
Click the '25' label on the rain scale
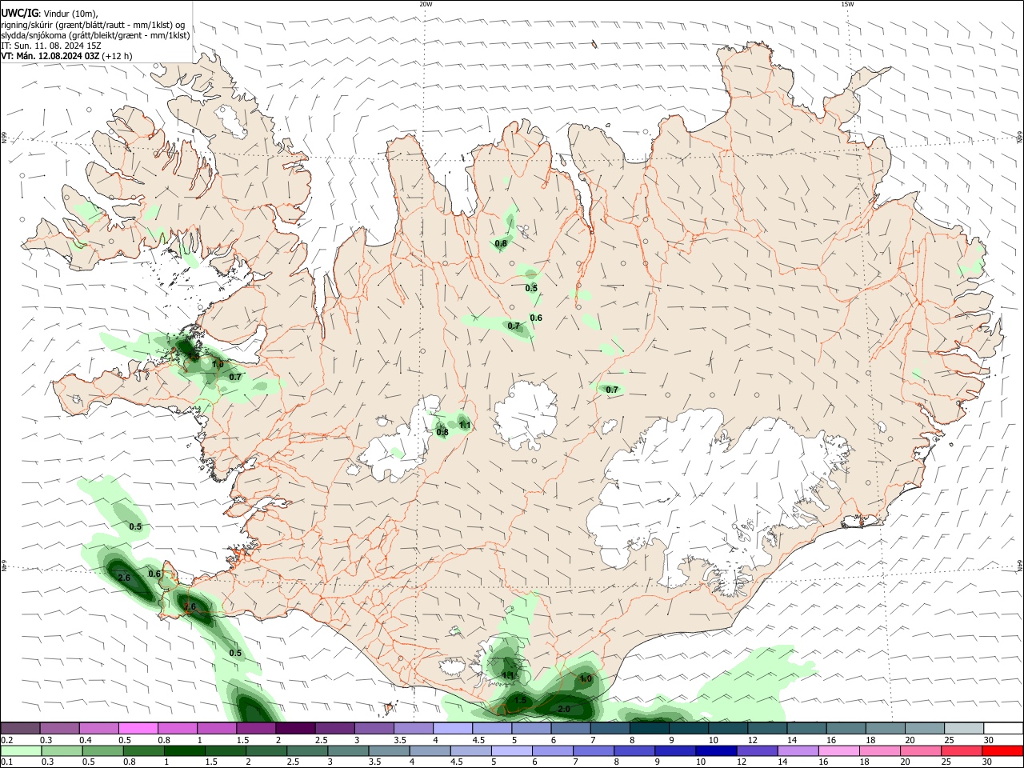(945, 762)
